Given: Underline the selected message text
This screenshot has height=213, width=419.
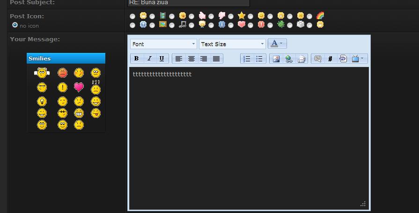Looking at the screenshot, I should pos(162,59).
